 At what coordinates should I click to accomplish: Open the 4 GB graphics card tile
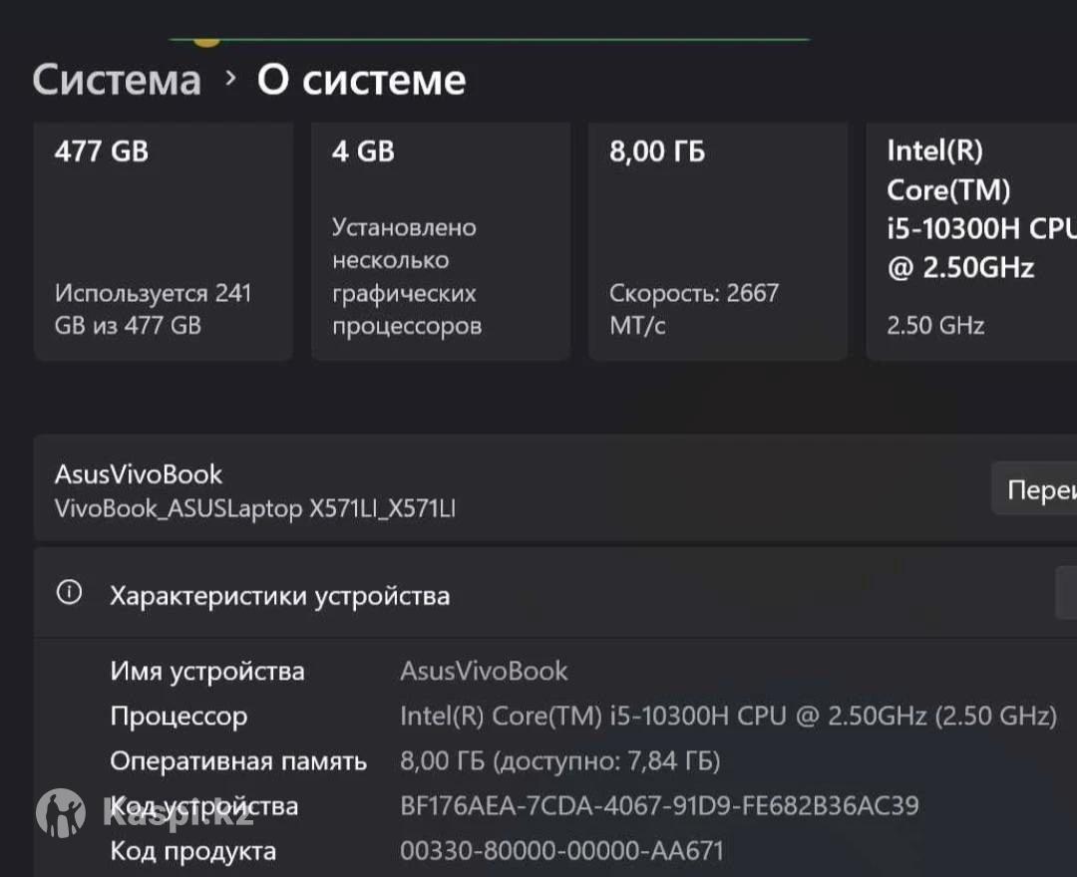[x=440, y=239]
